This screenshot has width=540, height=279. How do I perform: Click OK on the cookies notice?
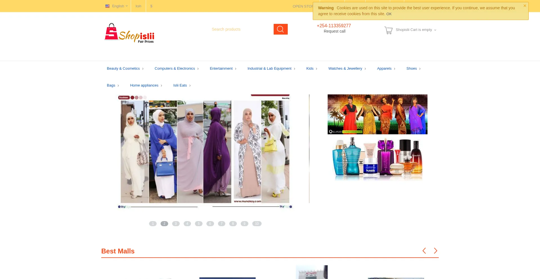pyautogui.click(x=389, y=14)
